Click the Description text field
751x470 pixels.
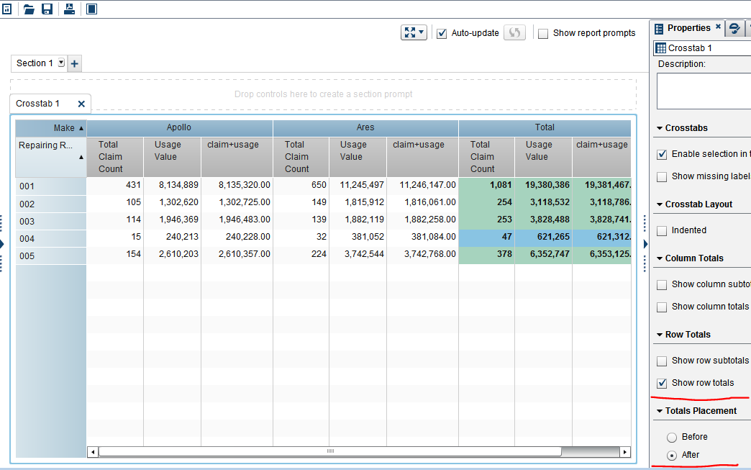point(703,91)
